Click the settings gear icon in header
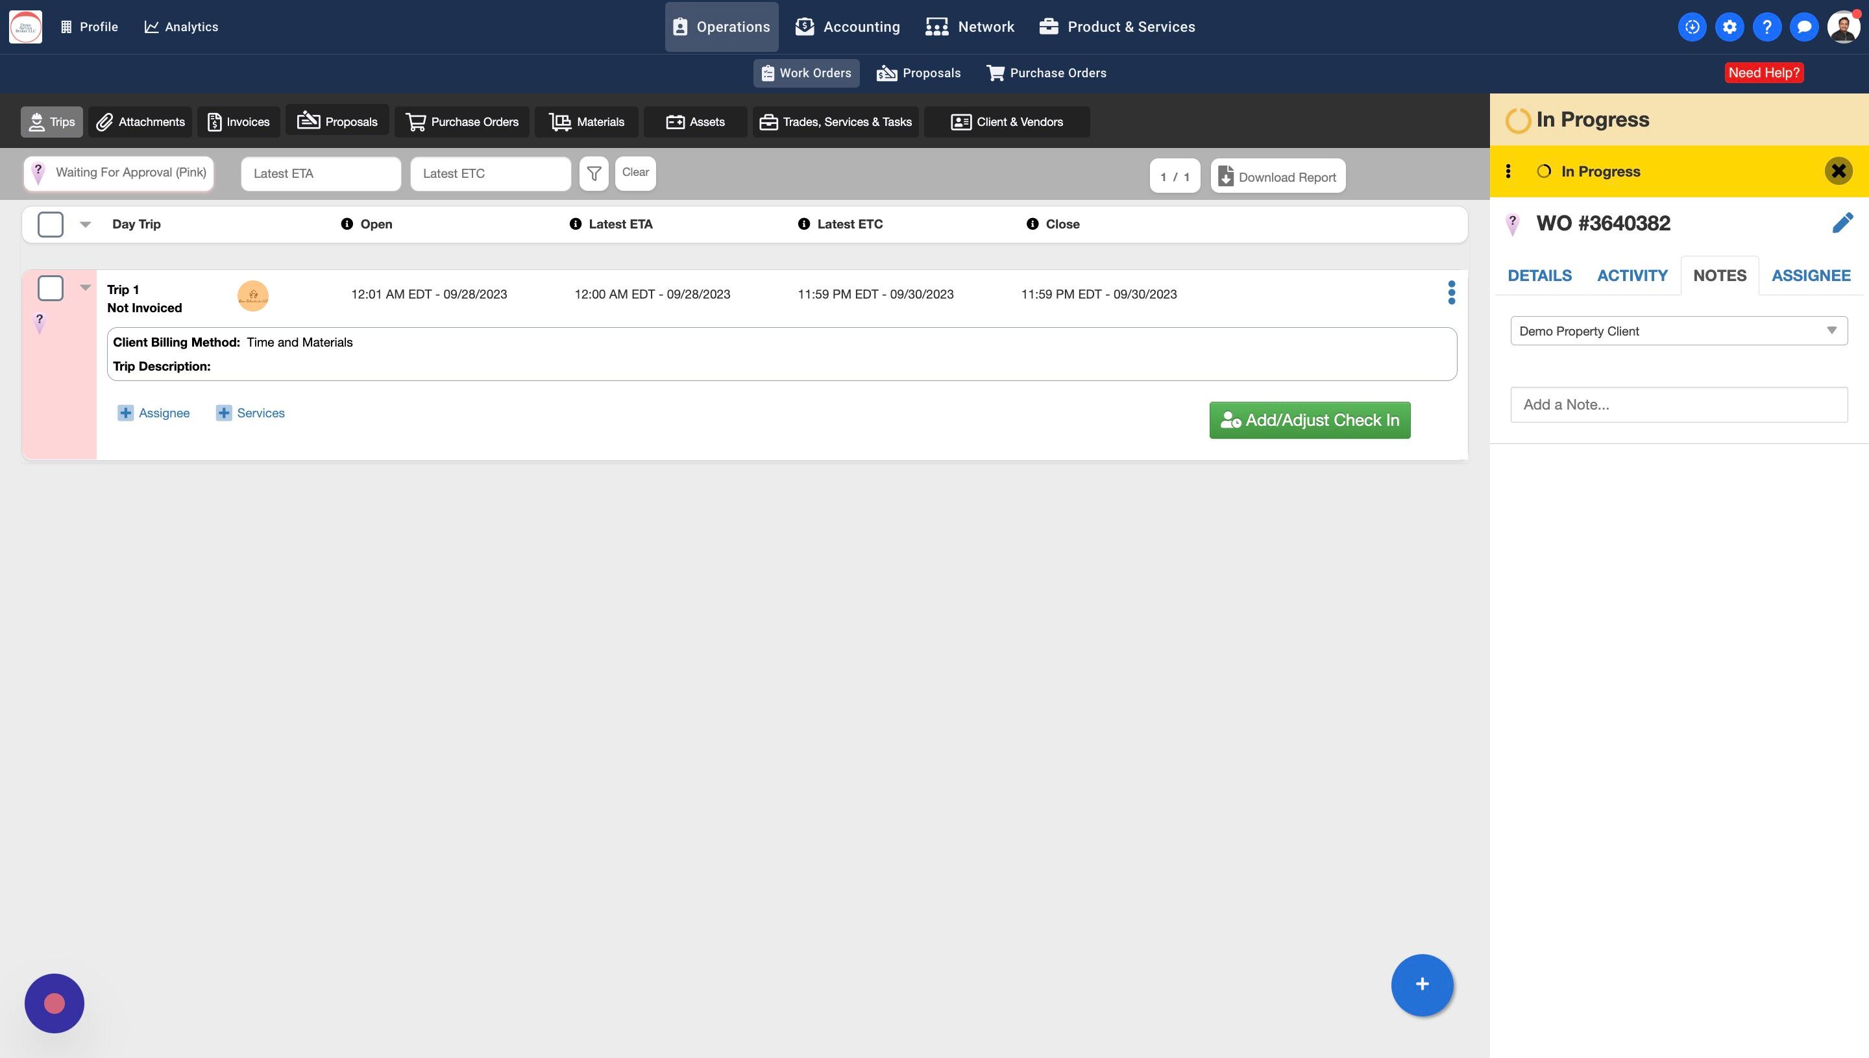This screenshot has height=1058, width=1869. (x=1729, y=27)
